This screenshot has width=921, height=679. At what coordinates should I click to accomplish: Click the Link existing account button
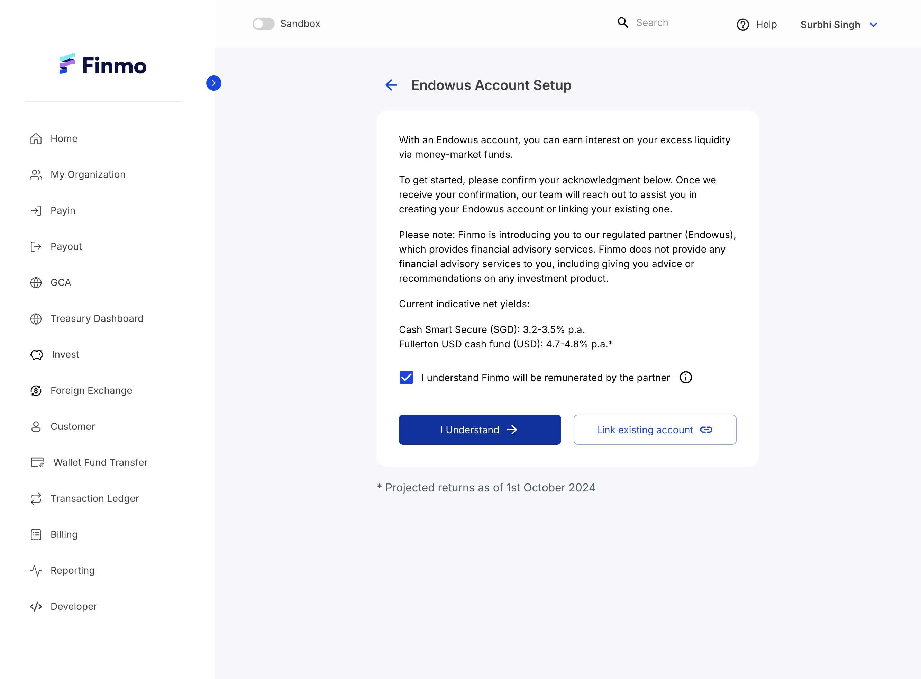pyautogui.click(x=655, y=430)
